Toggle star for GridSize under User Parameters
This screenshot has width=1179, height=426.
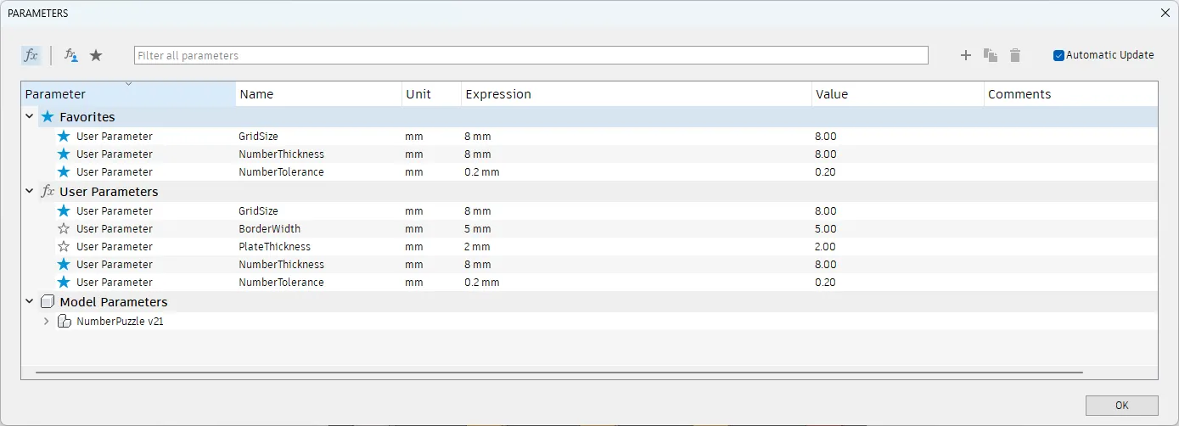coord(64,210)
